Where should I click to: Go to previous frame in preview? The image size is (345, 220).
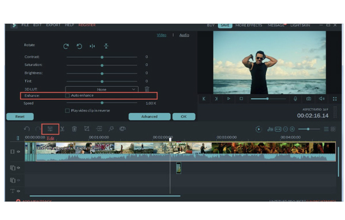tap(204, 99)
